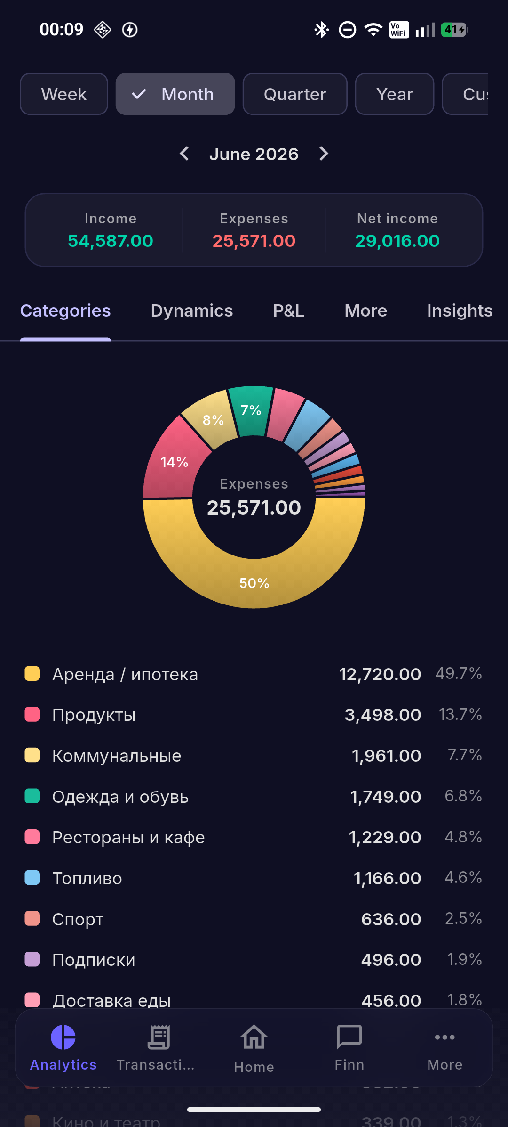The height and width of the screenshot is (1127, 508).
Task: Tap the battery indicator showing 41
Action: click(454, 30)
